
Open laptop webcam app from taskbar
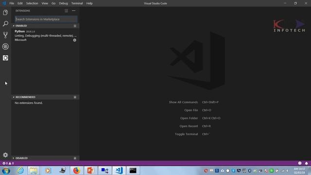pos(63,171)
